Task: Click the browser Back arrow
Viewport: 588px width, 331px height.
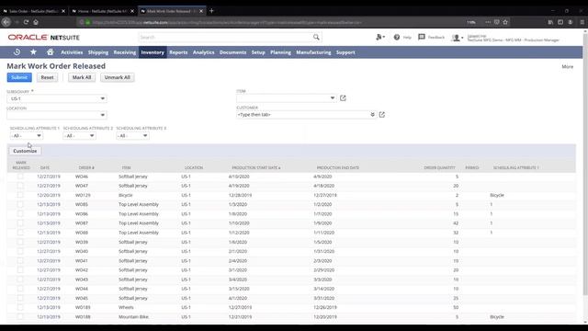Action: pos(6,22)
